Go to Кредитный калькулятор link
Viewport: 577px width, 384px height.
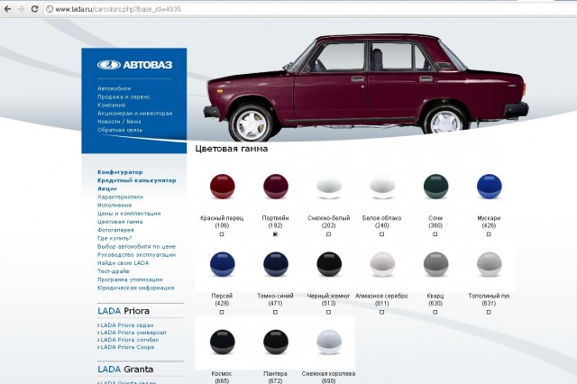(x=136, y=180)
